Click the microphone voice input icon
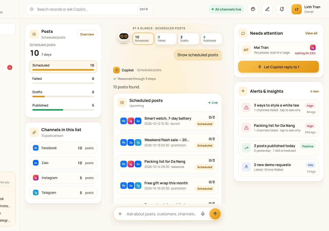 [x=203, y=214]
